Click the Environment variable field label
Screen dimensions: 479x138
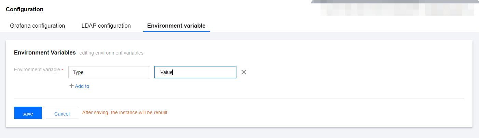(x=37, y=70)
